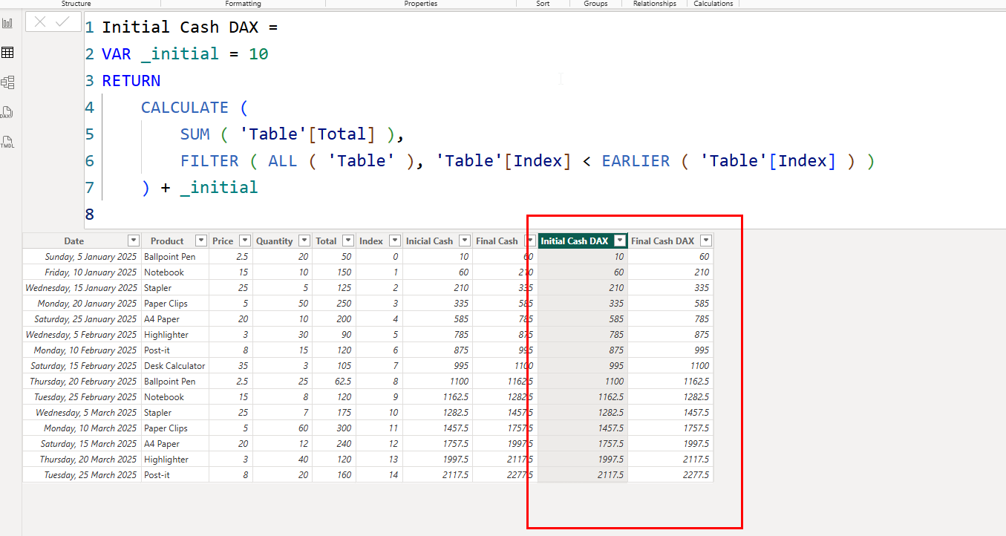Viewport: 1006px width, 536px height.
Task: Open Product column filter dropdown
Action: (200, 241)
